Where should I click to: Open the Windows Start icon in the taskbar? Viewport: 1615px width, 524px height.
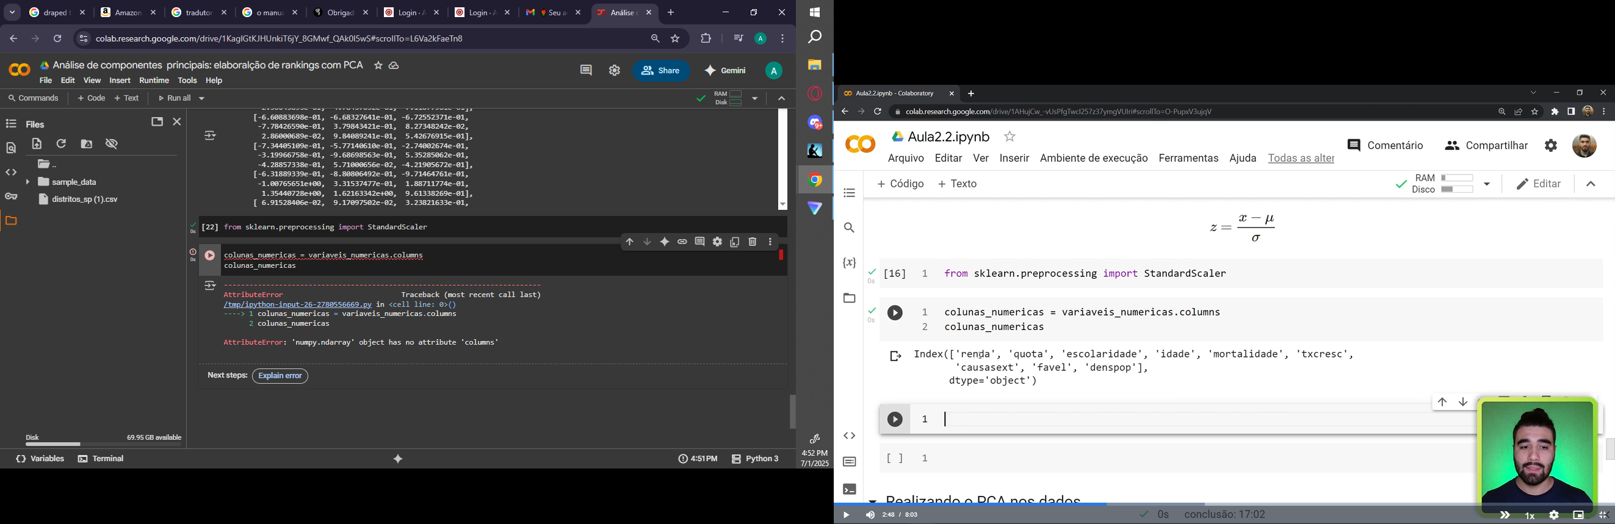point(814,13)
